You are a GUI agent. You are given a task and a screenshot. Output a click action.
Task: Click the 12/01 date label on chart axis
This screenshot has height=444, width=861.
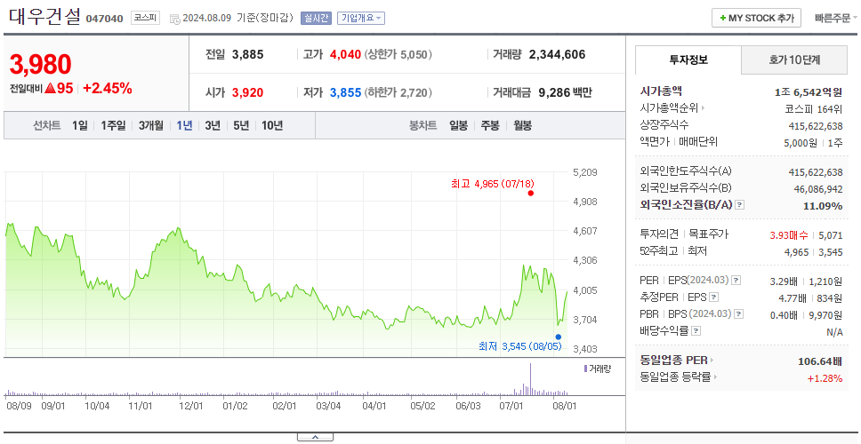(x=191, y=406)
